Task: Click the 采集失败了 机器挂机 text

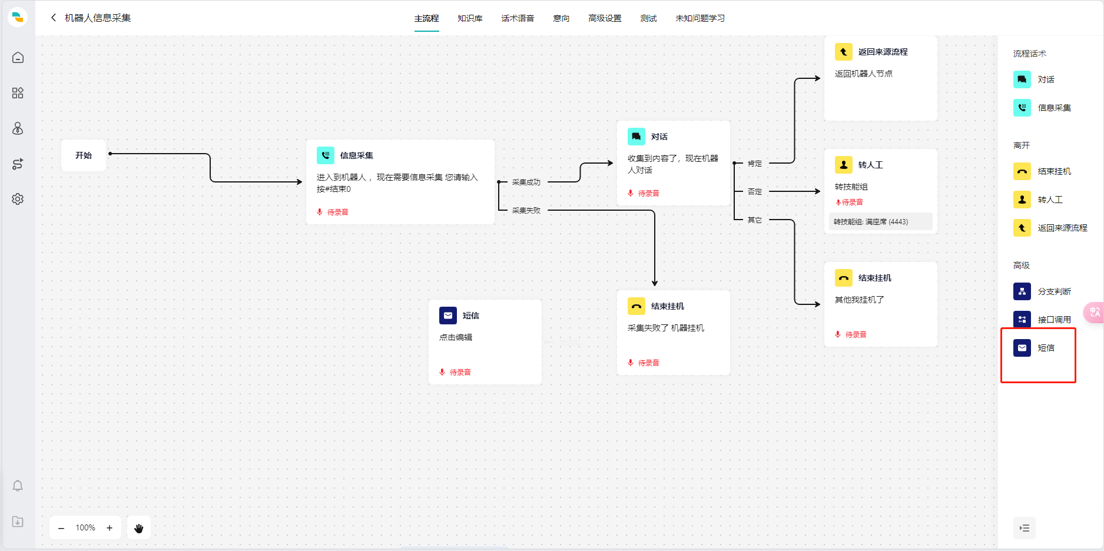Action: (666, 328)
